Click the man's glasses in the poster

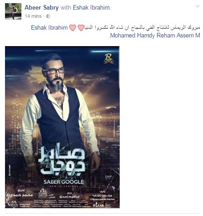click(55, 71)
